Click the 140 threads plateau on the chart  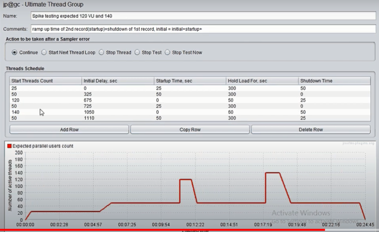tap(273, 173)
